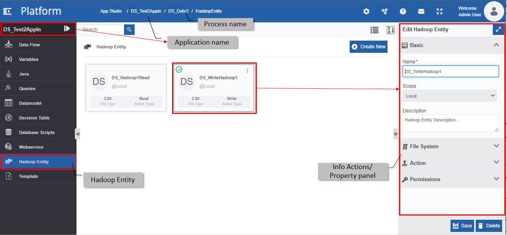This screenshot has width=507, height=235.
Task: Go to DS_Data2 breadcrumb link
Action: pyautogui.click(x=179, y=11)
